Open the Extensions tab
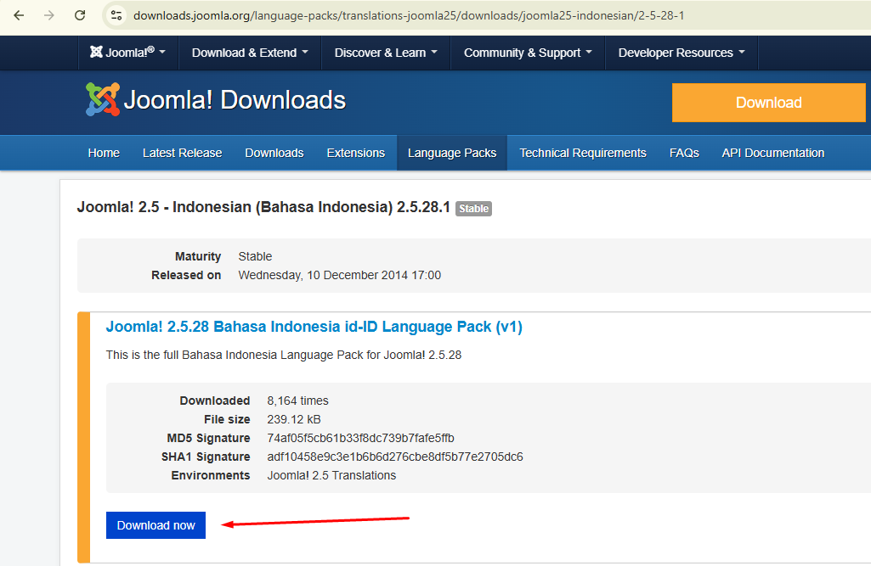This screenshot has height=566, width=871. tap(355, 153)
